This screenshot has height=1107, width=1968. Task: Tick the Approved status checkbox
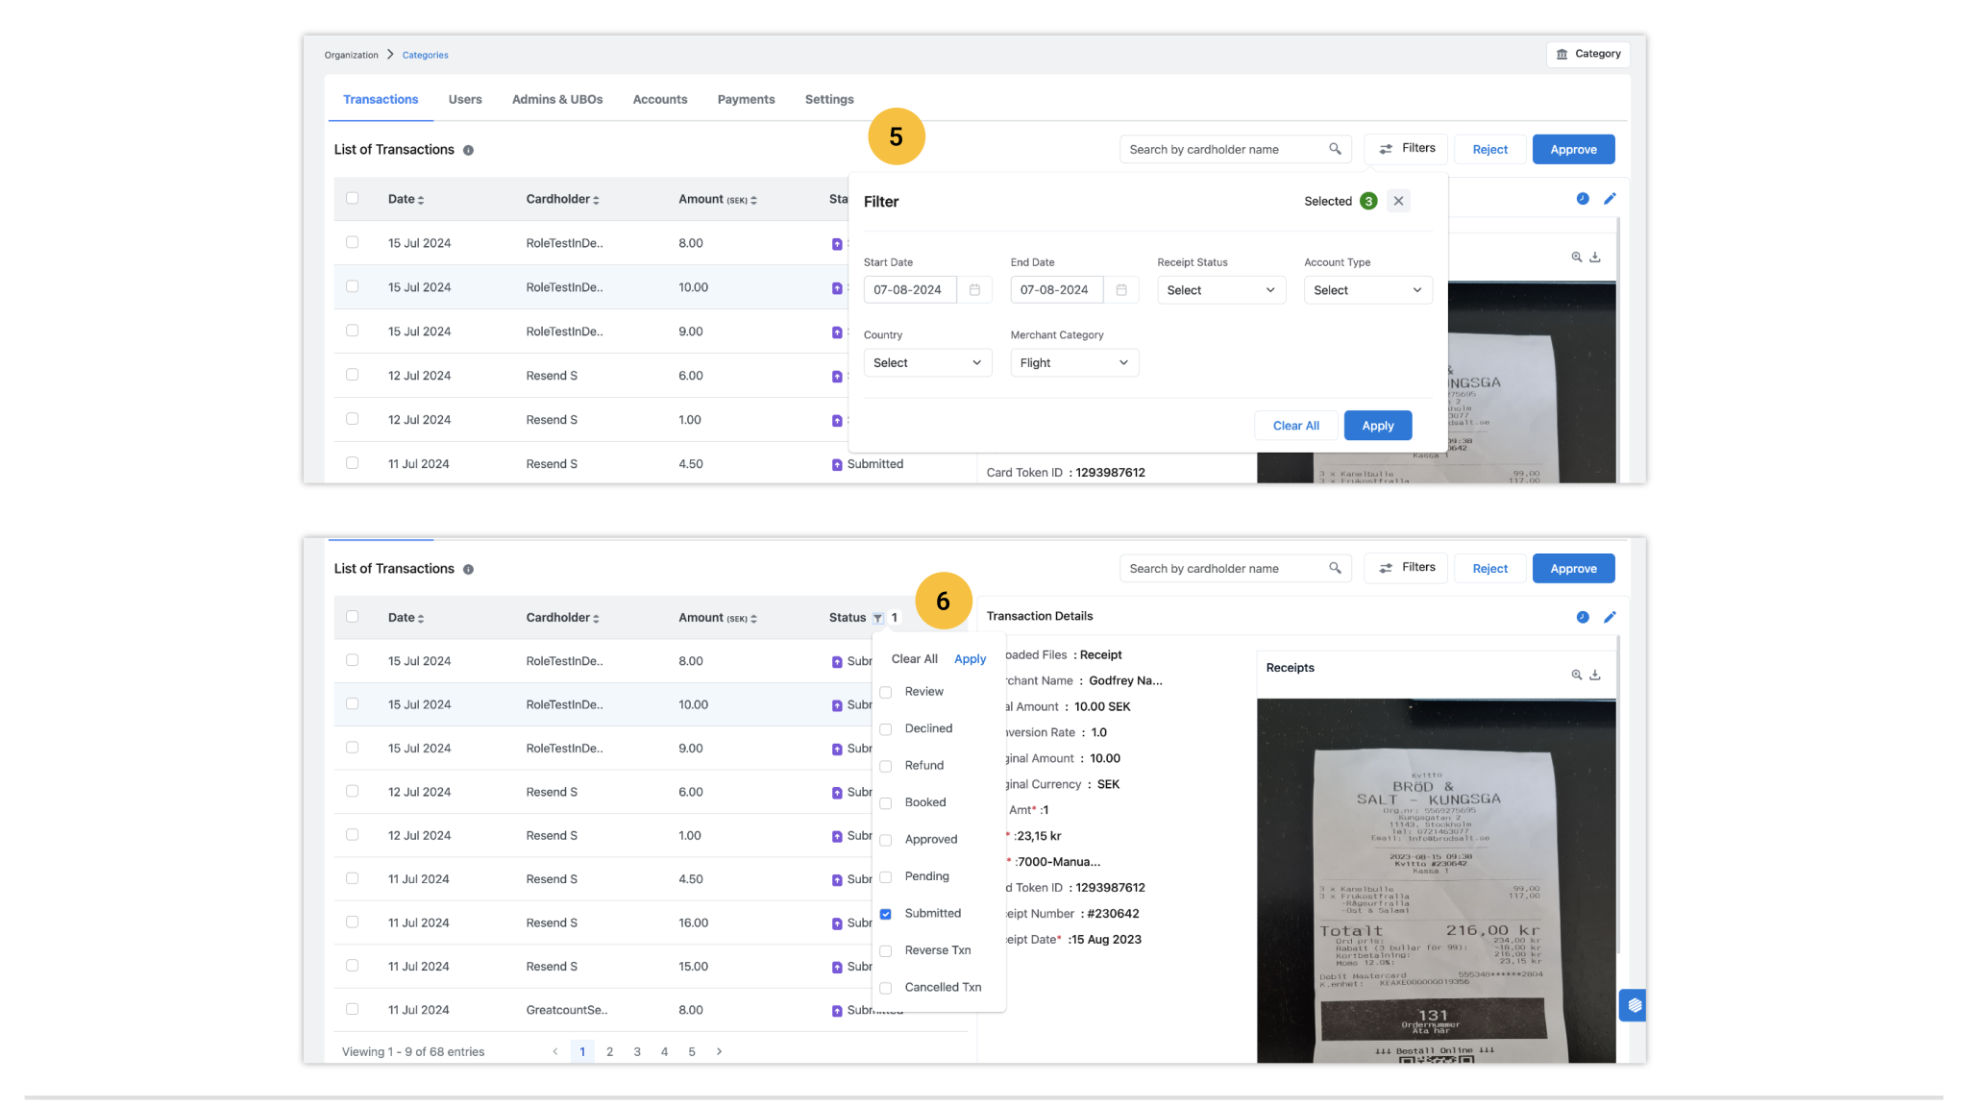(886, 840)
